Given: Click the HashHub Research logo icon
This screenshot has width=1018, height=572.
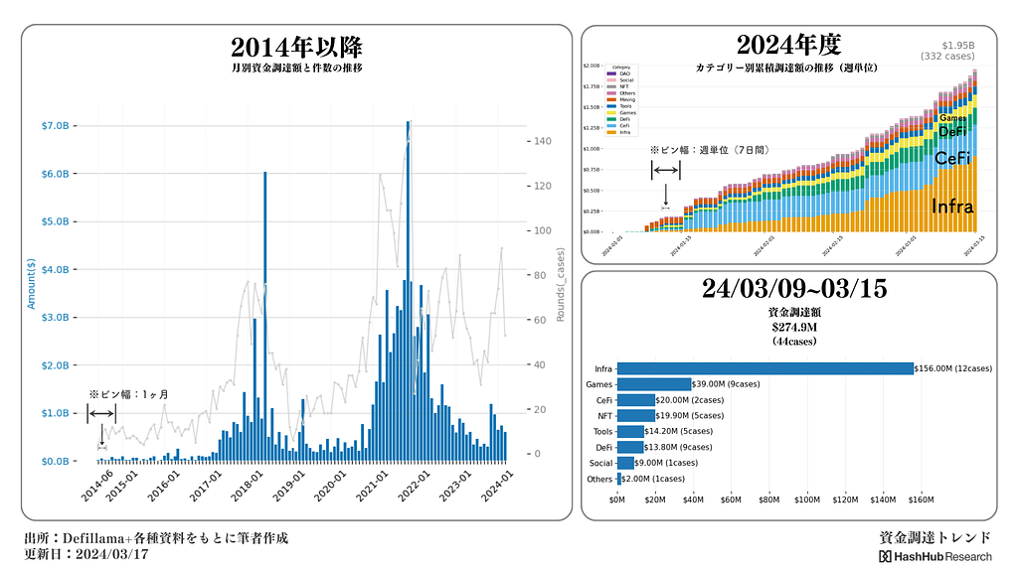Looking at the screenshot, I should [885, 557].
